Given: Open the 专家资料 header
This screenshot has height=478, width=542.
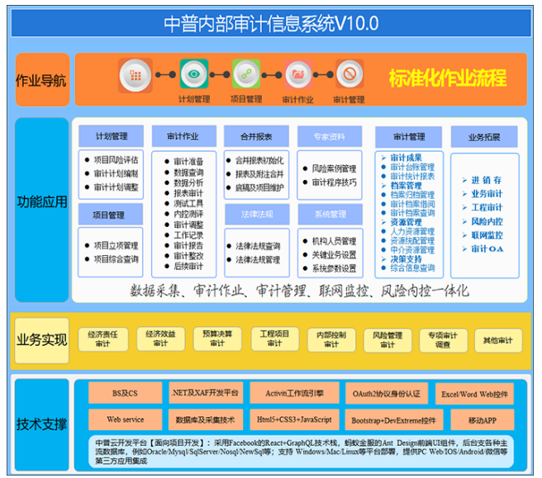Looking at the screenshot, I should pyautogui.click(x=330, y=136).
